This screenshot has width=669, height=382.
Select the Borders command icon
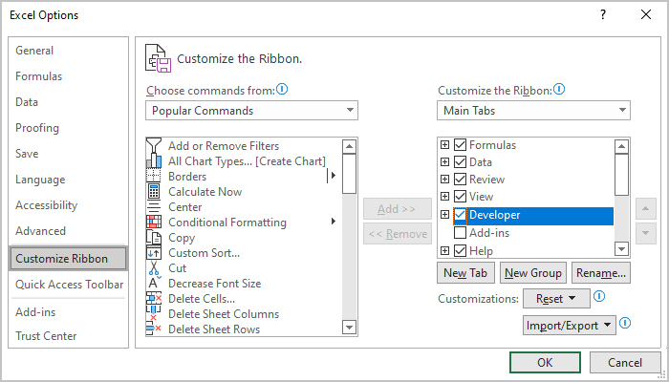click(x=154, y=177)
